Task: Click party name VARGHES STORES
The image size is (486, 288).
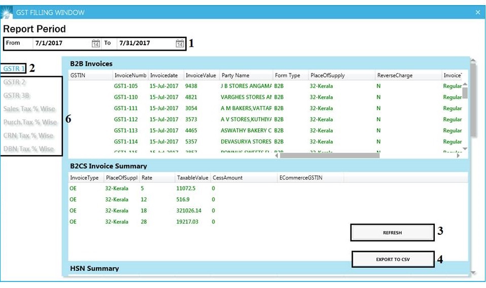Action: click(x=246, y=97)
